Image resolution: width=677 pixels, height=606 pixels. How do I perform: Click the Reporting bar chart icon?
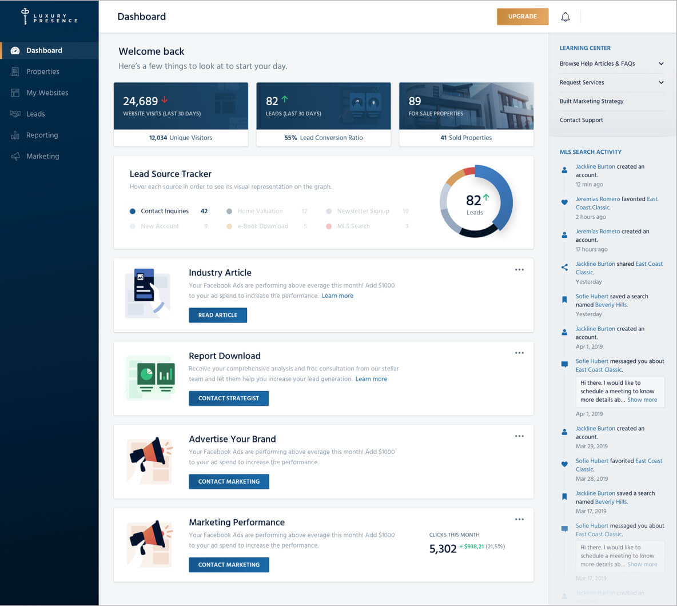tap(15, 135)
